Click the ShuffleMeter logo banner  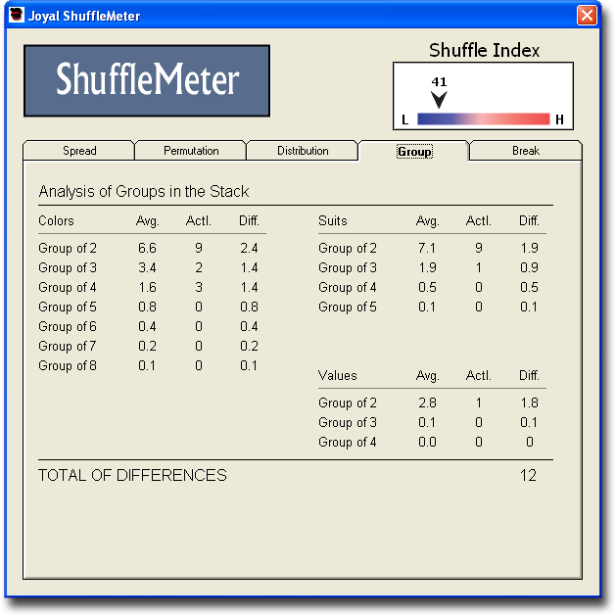click(147, 80)
